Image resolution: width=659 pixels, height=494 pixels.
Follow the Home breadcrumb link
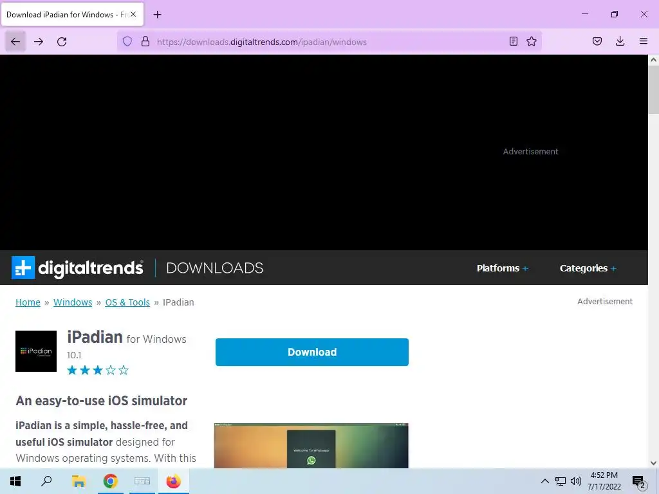[28, 302]
